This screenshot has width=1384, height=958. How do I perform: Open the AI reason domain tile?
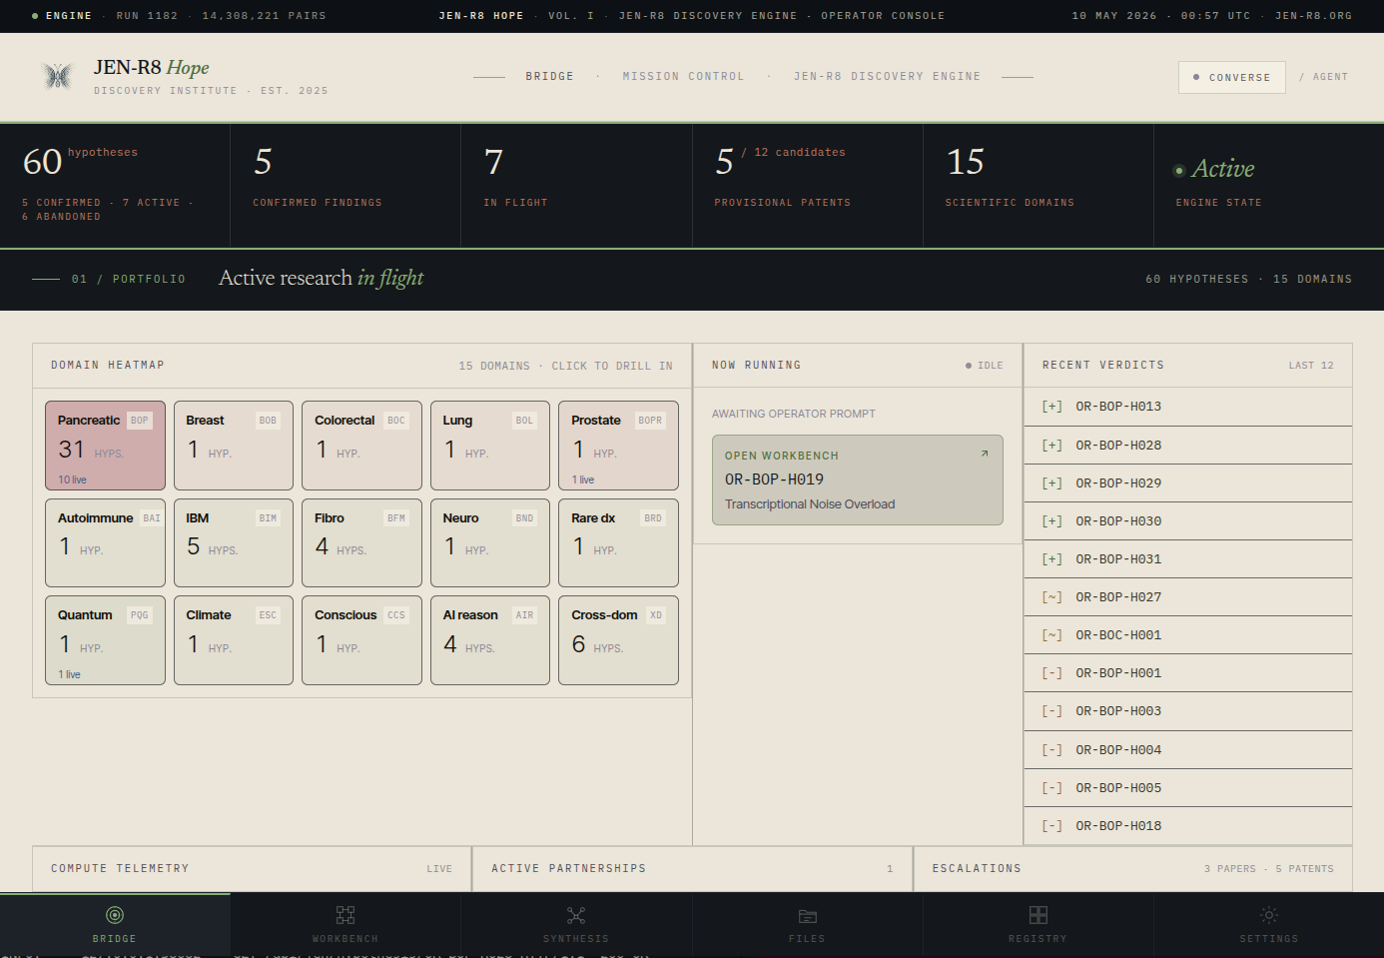coord(490,640)
